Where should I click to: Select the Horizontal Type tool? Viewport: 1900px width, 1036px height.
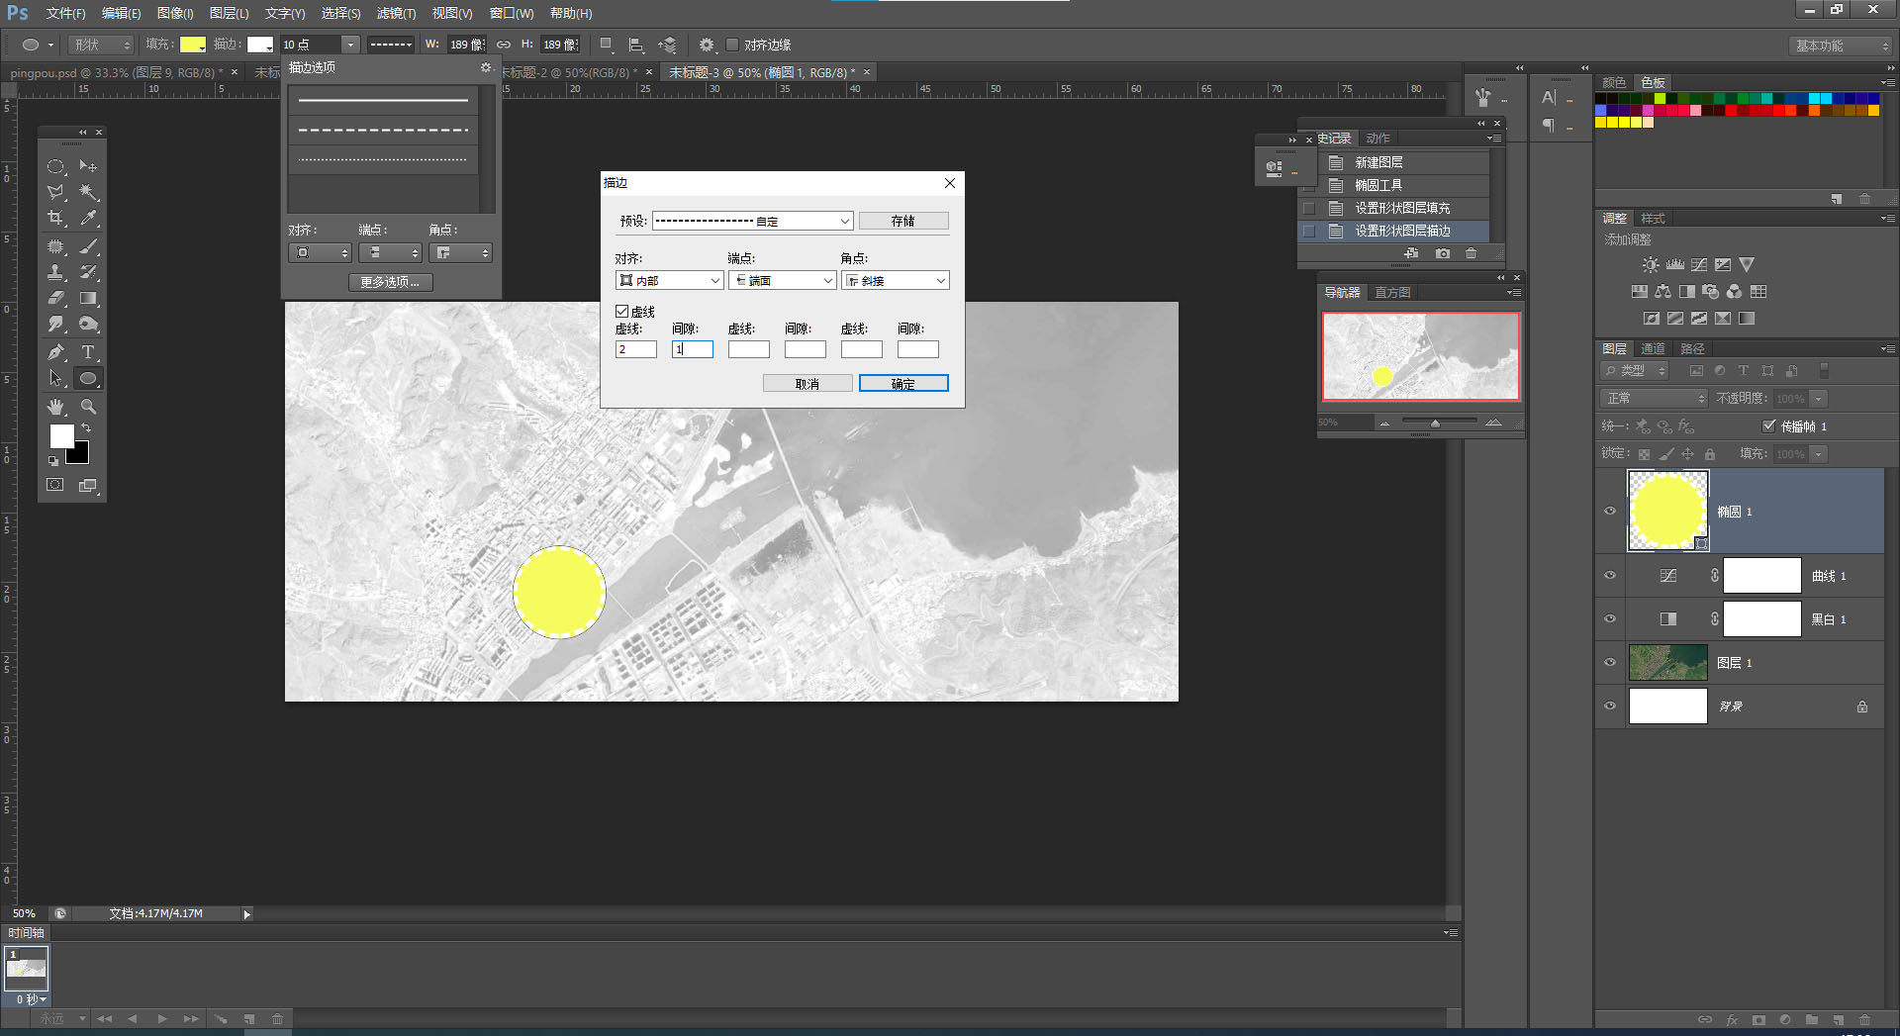(x=88, y=352)
